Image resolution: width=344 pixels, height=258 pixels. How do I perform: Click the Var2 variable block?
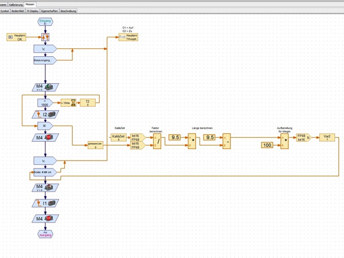(327, 138)
